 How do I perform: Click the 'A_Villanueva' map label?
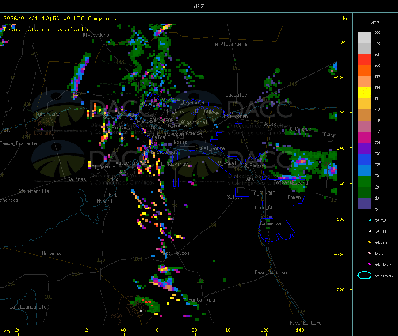231,44
